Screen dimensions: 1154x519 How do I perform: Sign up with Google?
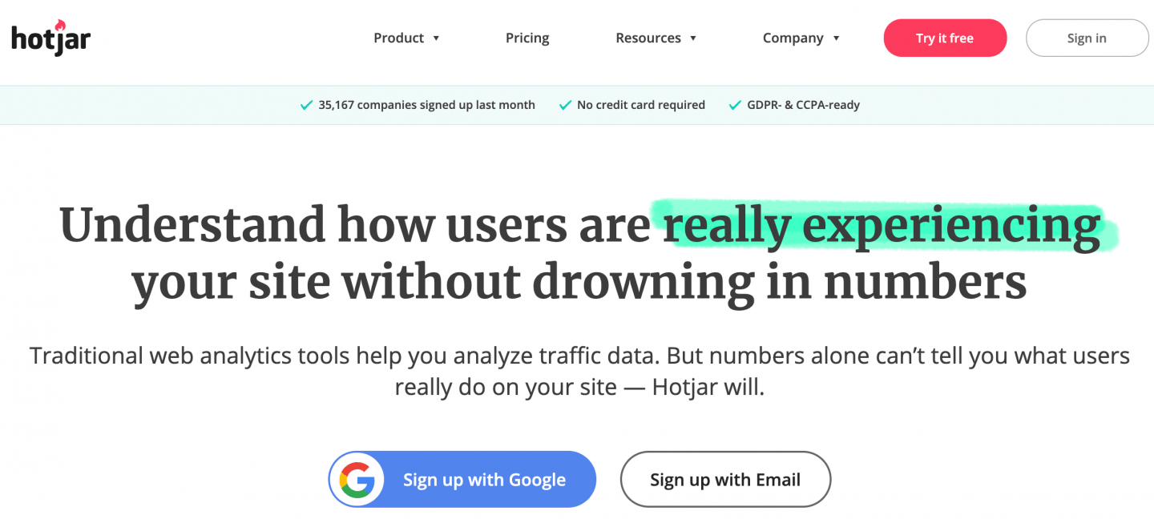(462, 479)
